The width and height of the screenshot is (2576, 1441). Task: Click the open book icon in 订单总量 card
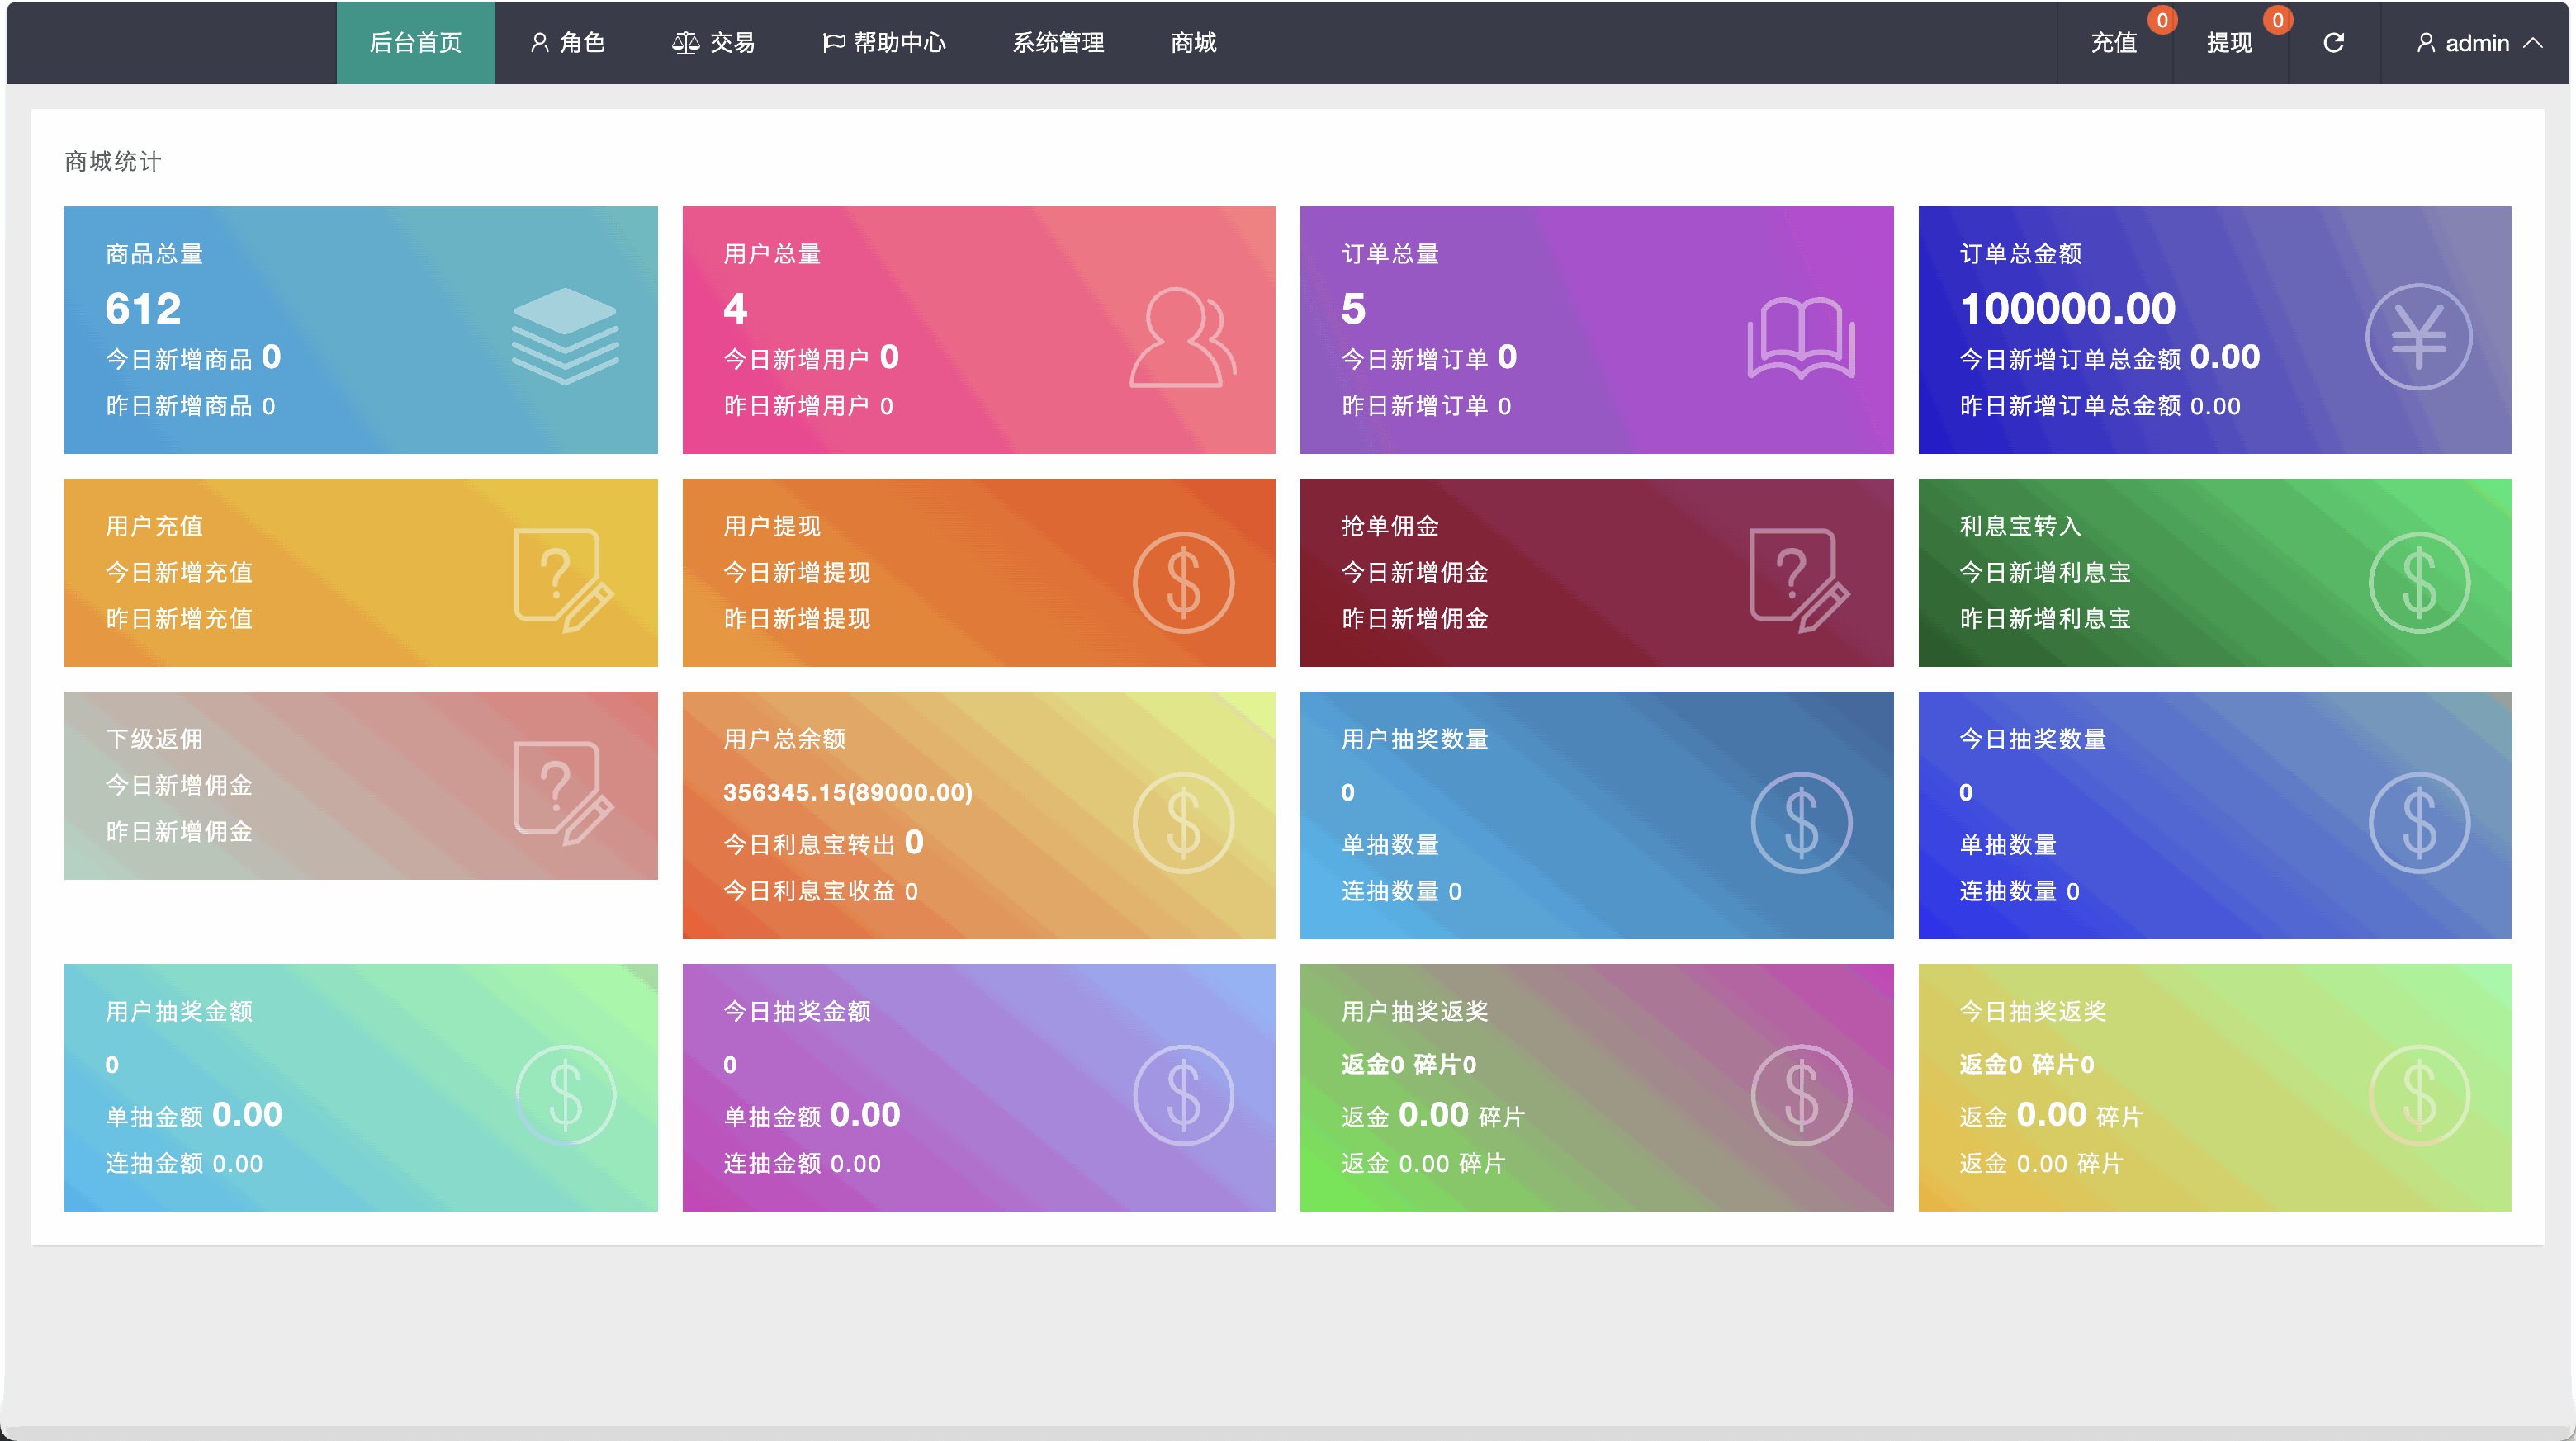1801,338
